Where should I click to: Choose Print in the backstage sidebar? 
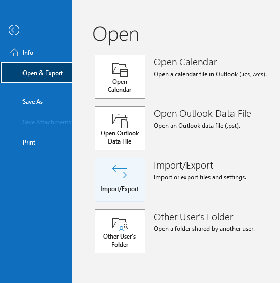pos(29,143)
